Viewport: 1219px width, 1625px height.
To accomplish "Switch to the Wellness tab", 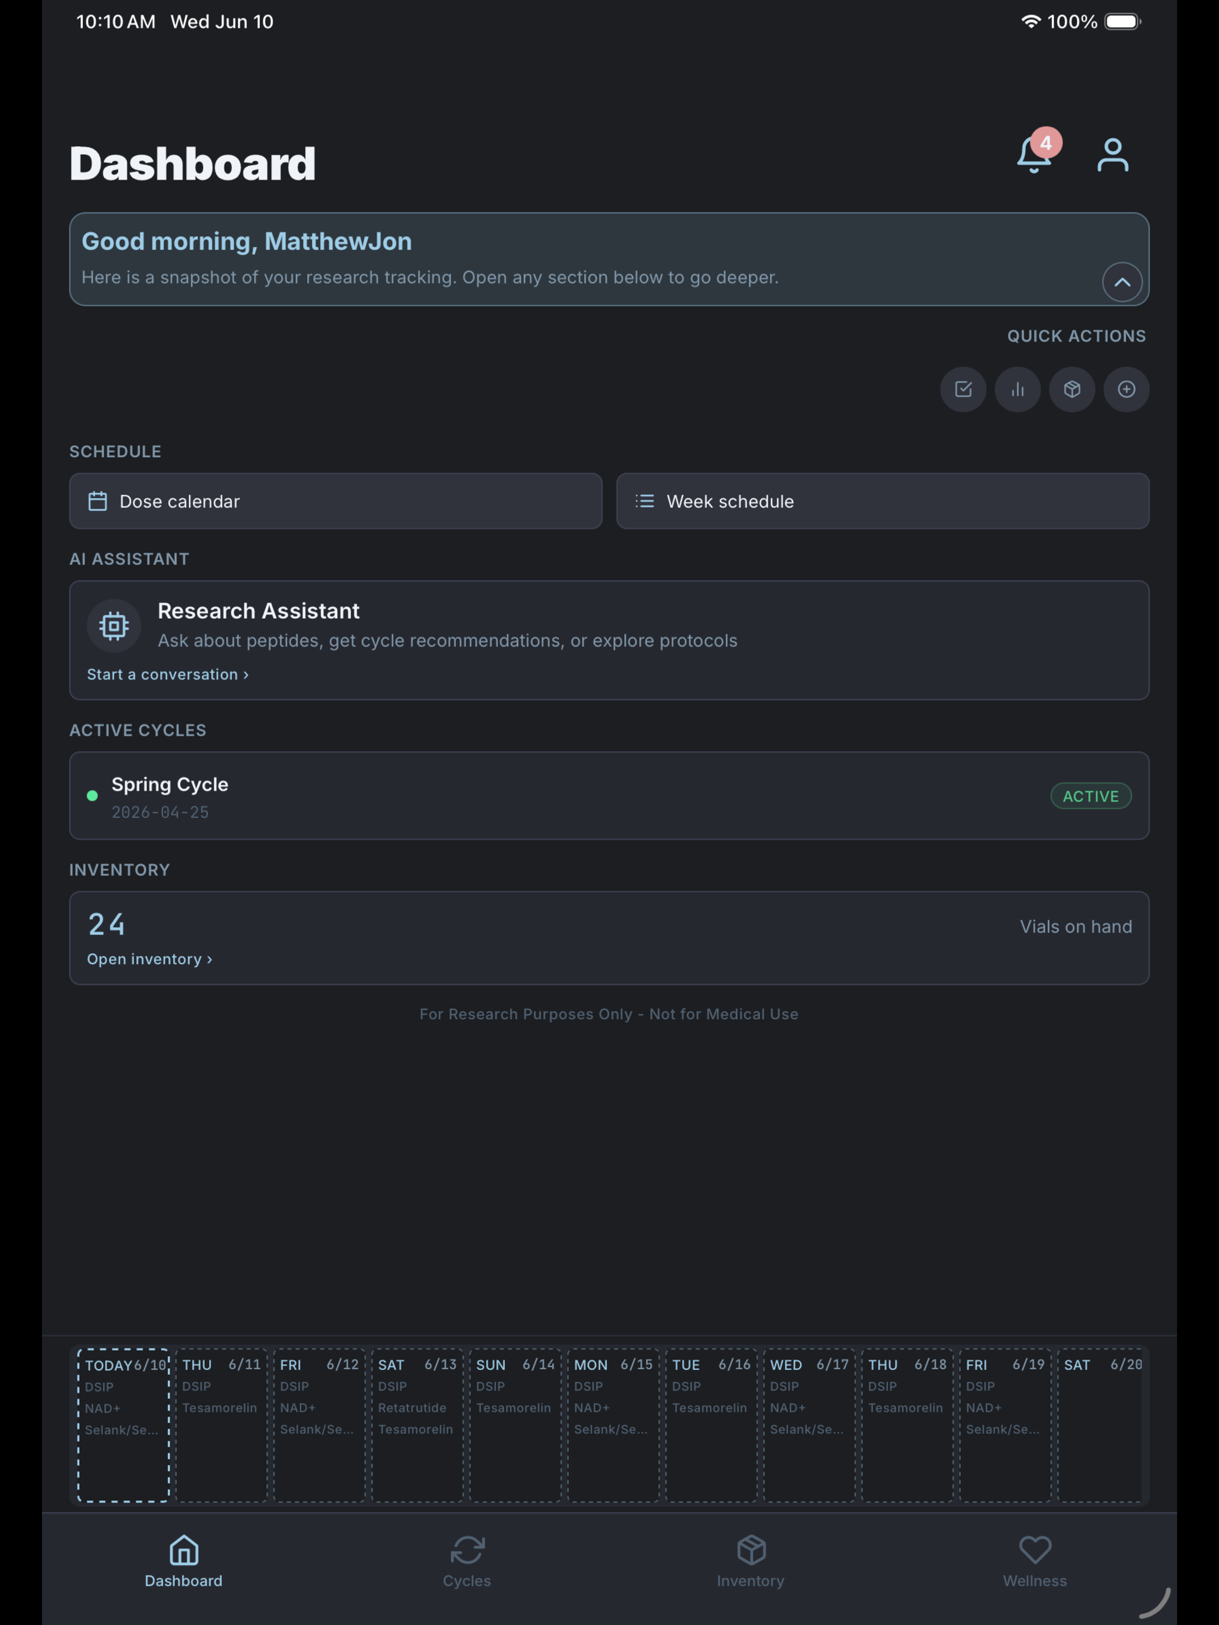I will click(1035, 1561).
